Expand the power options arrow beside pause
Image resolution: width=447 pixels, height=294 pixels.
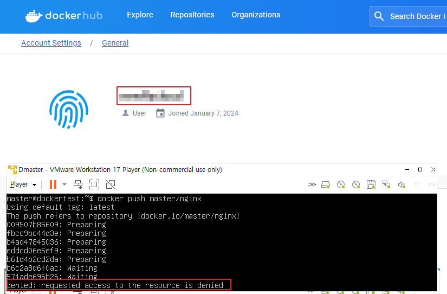pyautogui.click(x=64, y=184)
